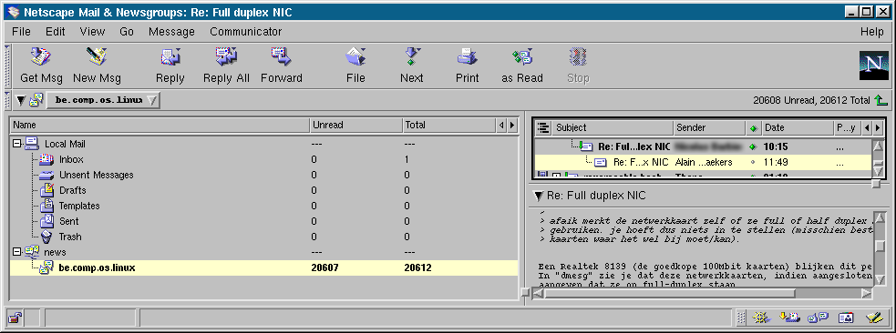The width and height of the screenshot is (896, 333).
Task: Click the newsgroup icon beside location dropdown
Action: (36, 100)
